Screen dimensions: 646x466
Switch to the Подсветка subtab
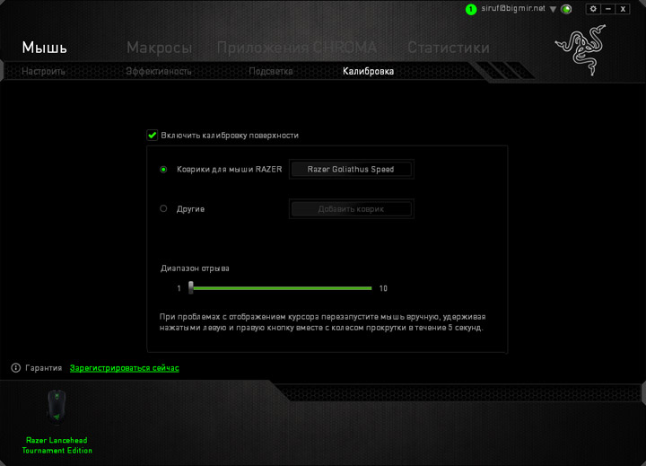tap(271, 71)
